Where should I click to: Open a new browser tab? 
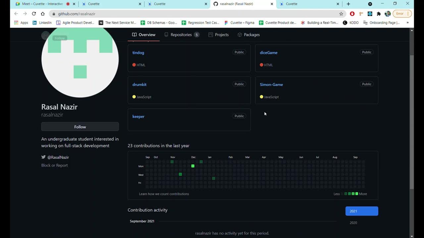coord(348,4)
